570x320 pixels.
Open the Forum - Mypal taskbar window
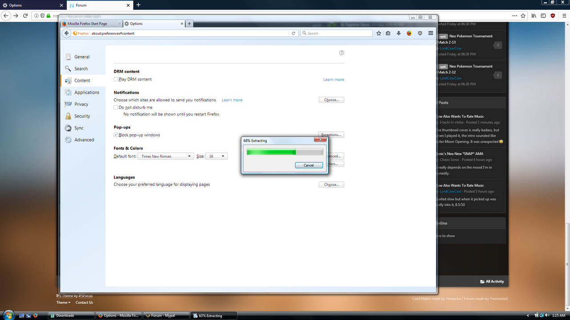(165, 315)
